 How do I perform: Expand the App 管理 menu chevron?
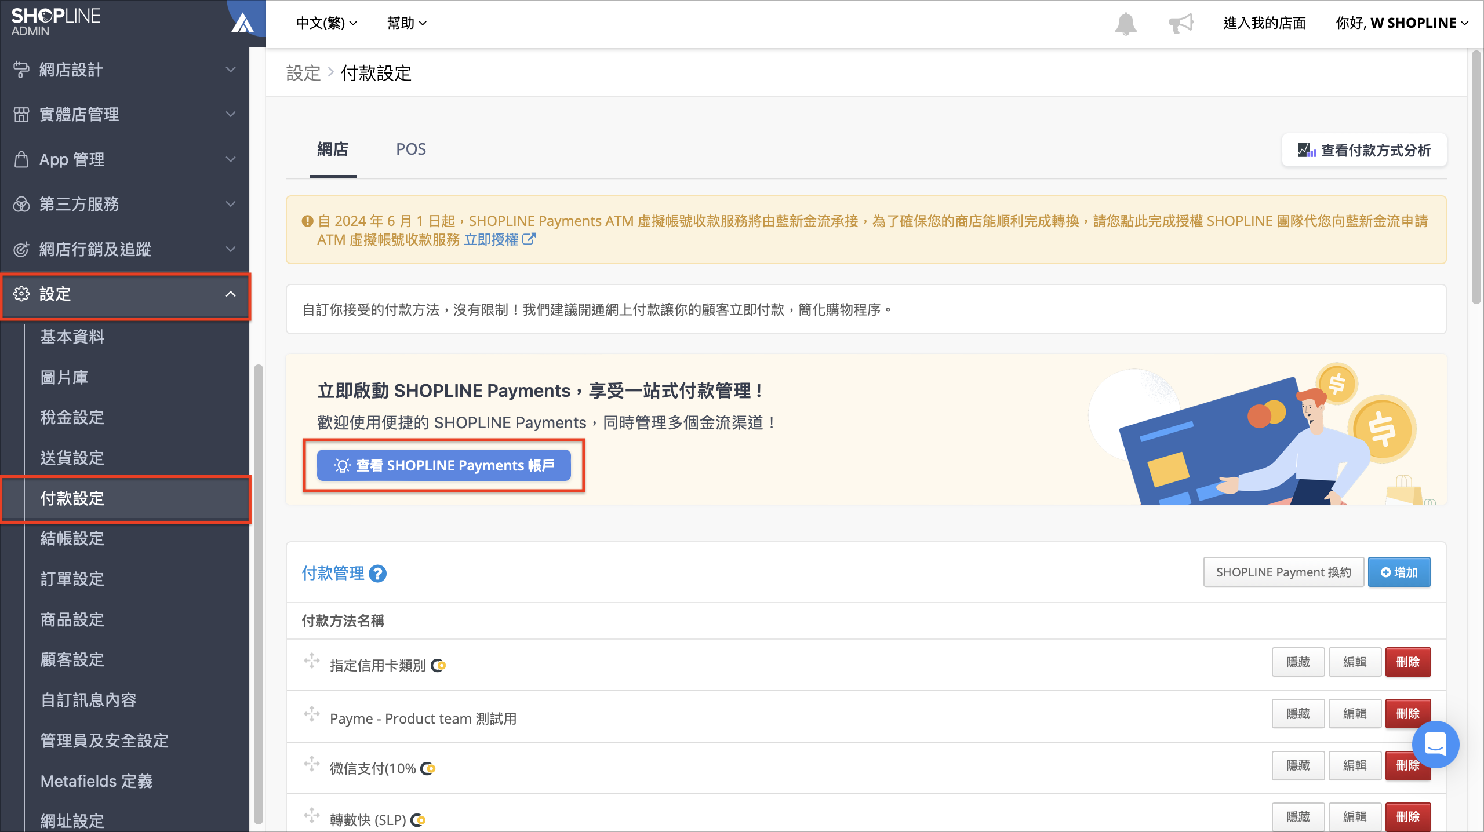[231, 159]
